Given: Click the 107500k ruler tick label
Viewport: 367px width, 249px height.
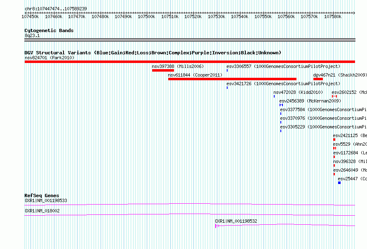Looking at the screenshot, I should tap(146, 16).
